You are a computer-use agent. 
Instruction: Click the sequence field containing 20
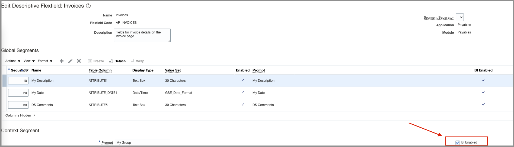pos(18,93)
